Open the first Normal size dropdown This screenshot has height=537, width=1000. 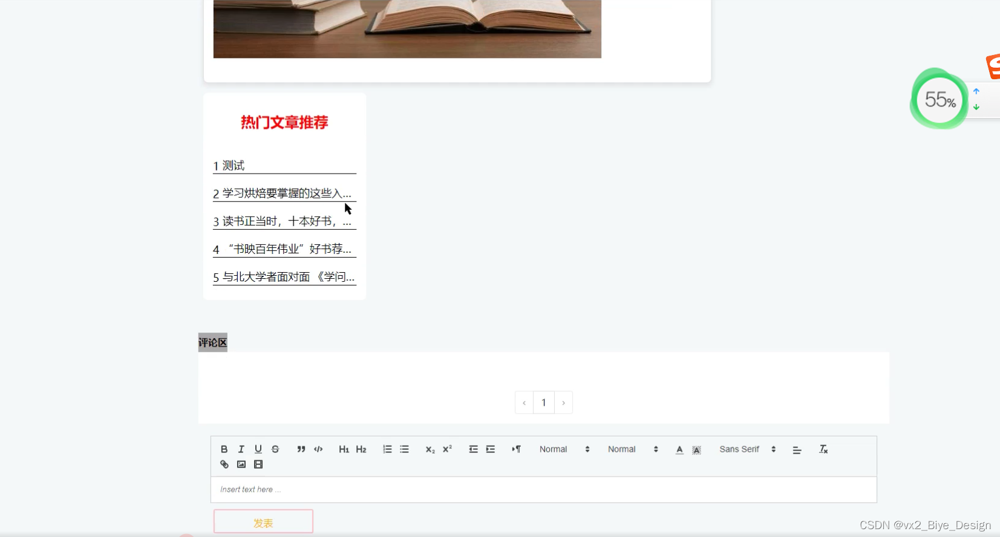coord(564,449)
